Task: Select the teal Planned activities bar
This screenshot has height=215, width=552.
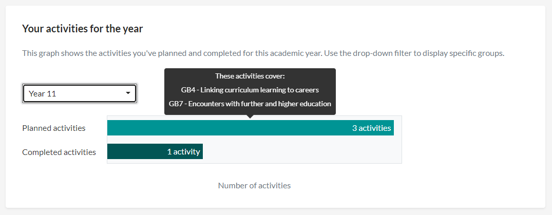Action: coord(250,128)
